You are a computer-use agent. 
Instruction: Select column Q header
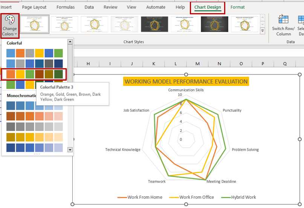[285, 64]
